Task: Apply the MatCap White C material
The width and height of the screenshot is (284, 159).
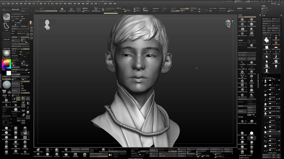Action: 242,143
